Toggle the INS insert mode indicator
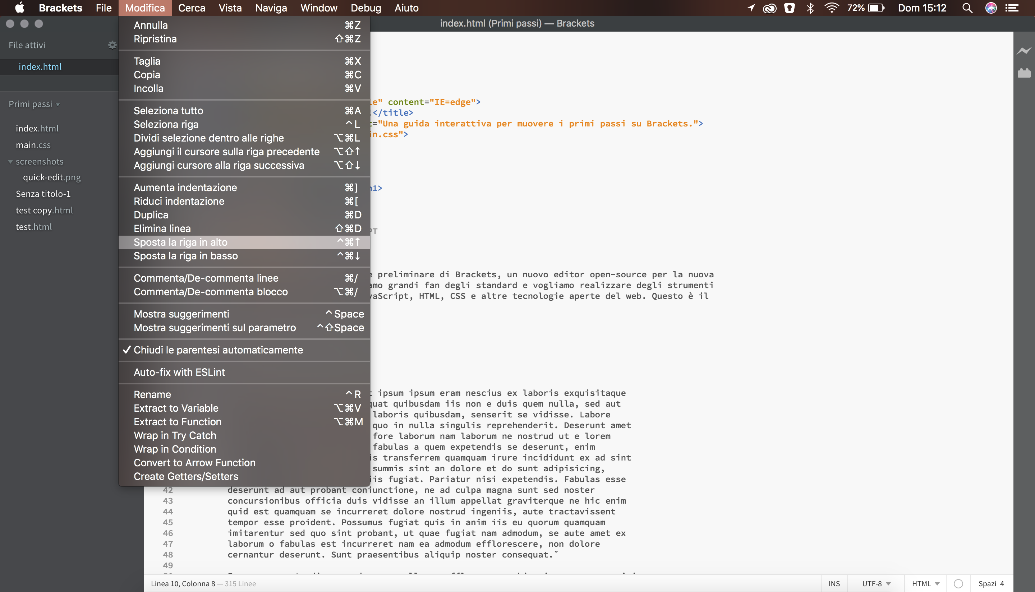 click(834, 583)
